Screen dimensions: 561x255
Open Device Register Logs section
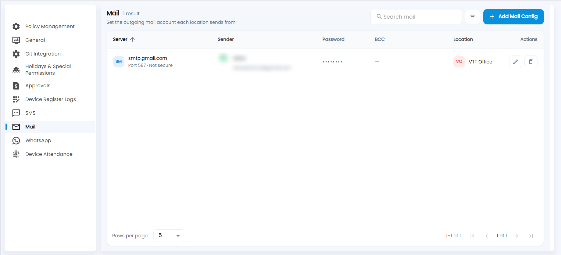click(x=50, y=99)
